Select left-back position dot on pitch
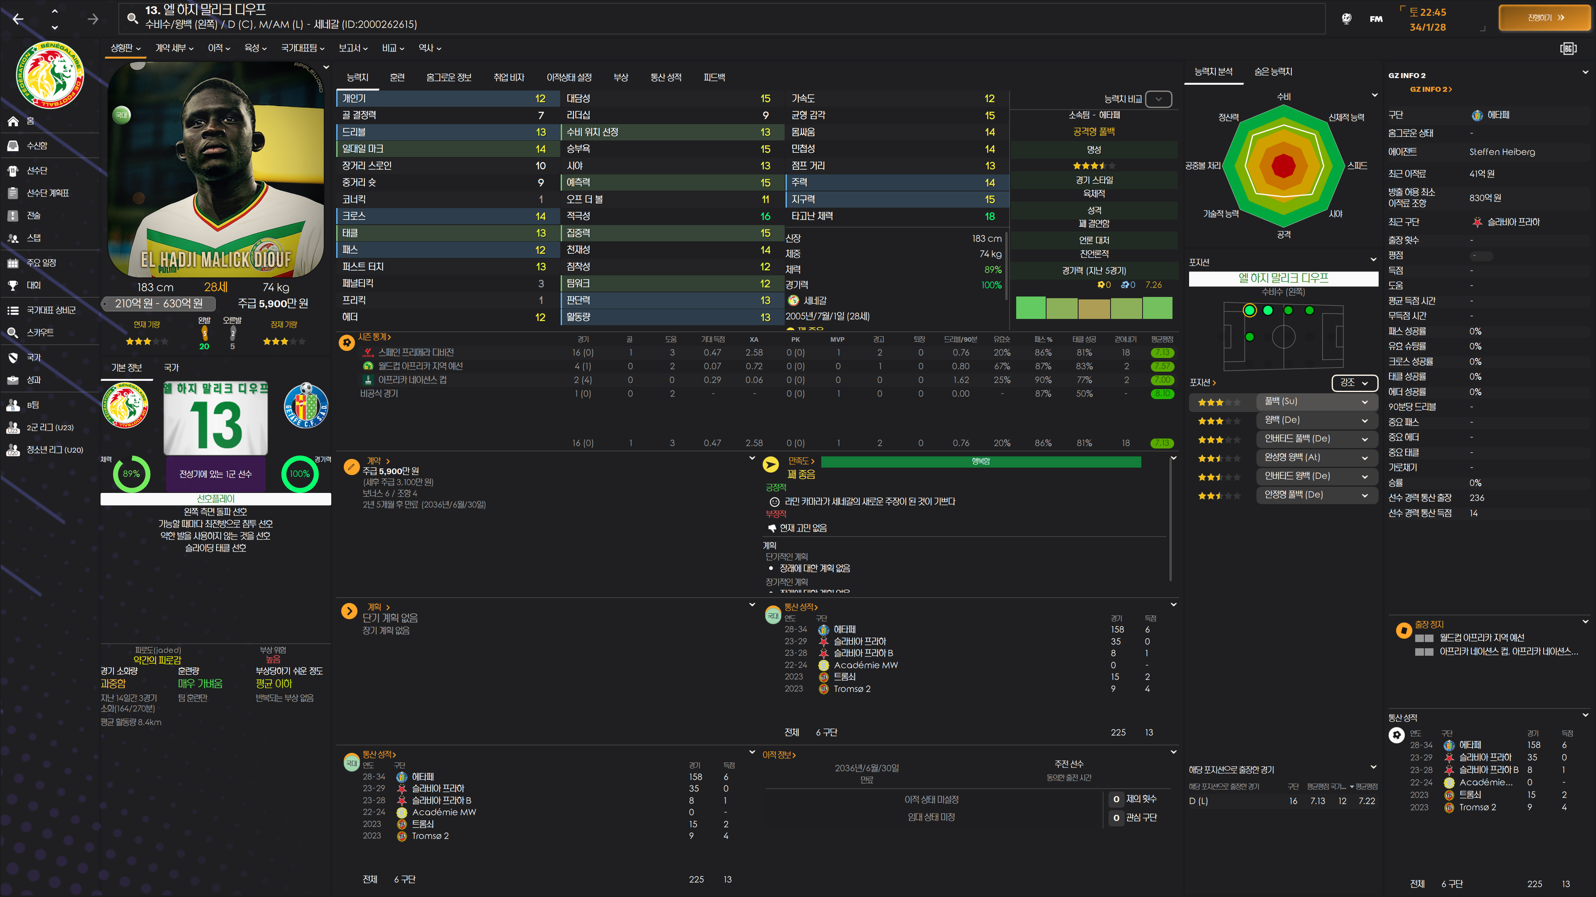This screenshot has height=897, width=1596. (x=1249, y=310)
